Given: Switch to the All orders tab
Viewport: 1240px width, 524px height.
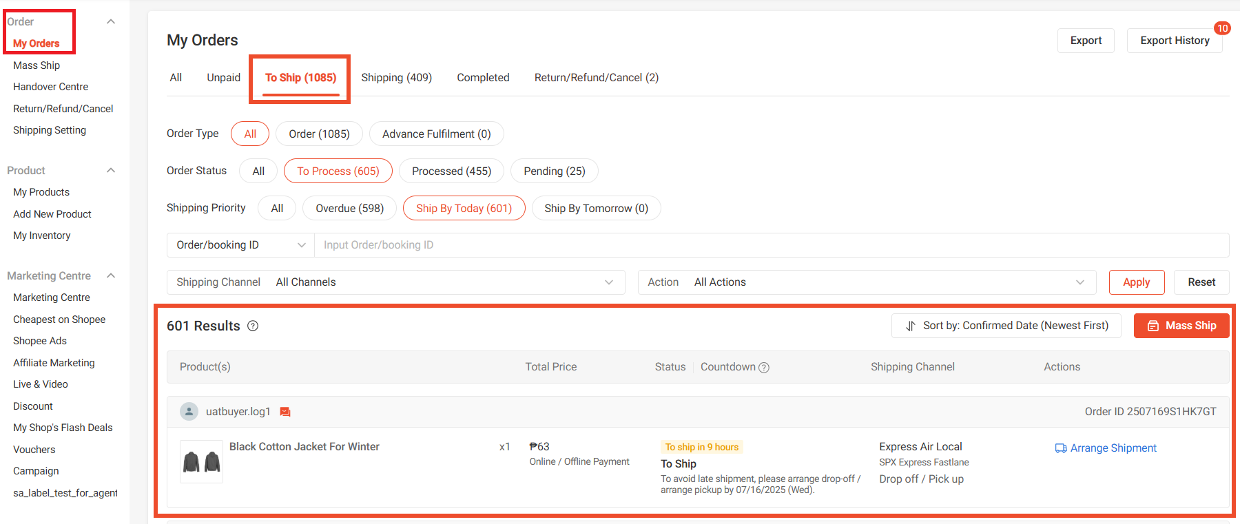Looking at the screenshot, I should click(x=176, y=78).
